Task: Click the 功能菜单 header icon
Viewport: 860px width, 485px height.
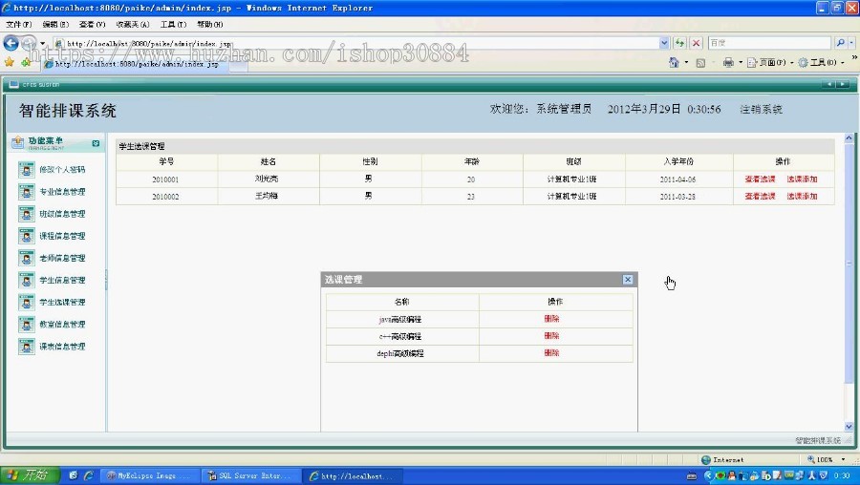Action: click(x=17, y=142)
